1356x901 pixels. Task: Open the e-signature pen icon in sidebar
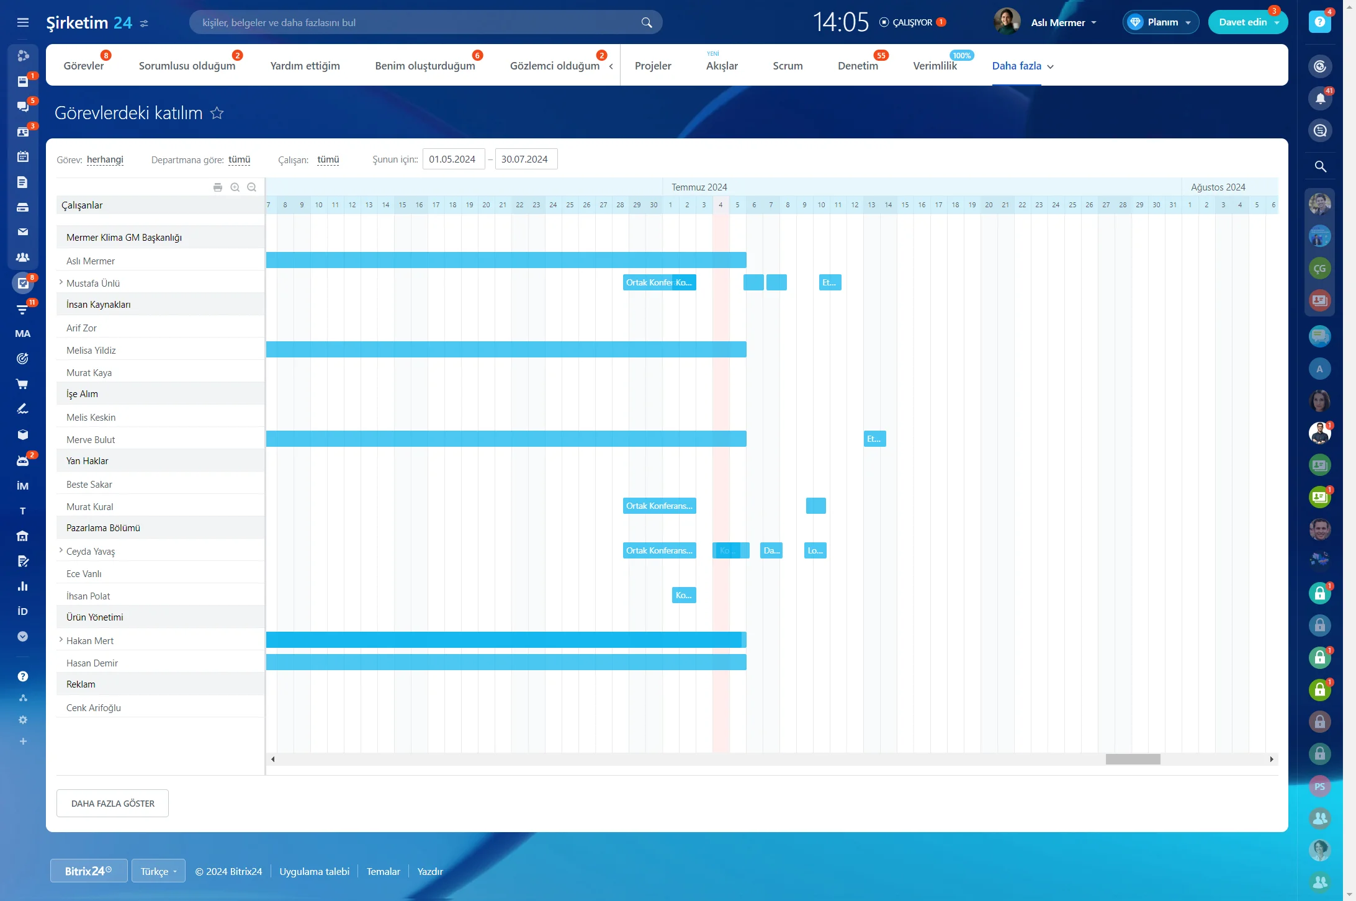coord(23,409)
